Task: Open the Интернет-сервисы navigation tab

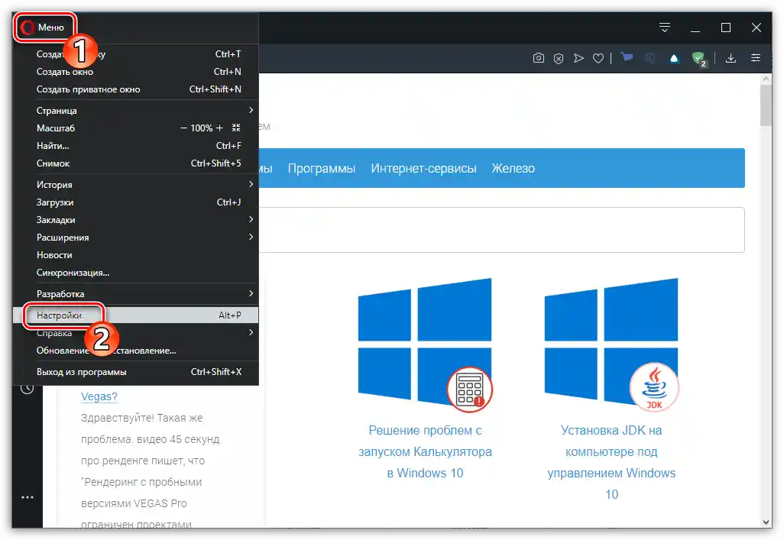Action: [x=423, y=169]
